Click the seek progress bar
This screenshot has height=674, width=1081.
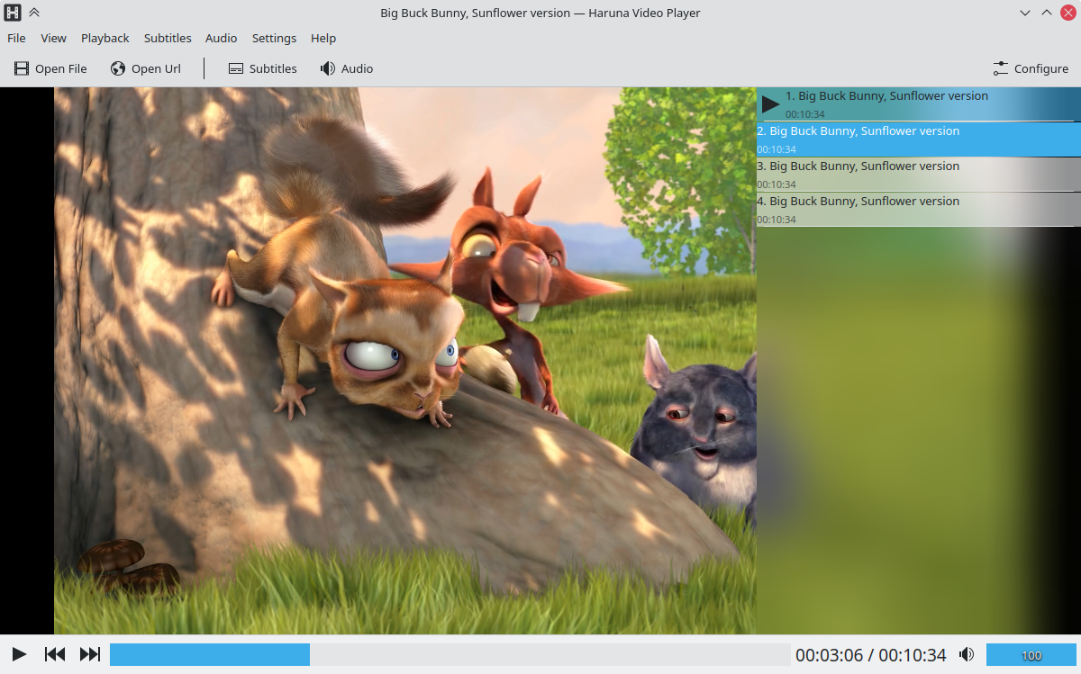click(450, 654)
